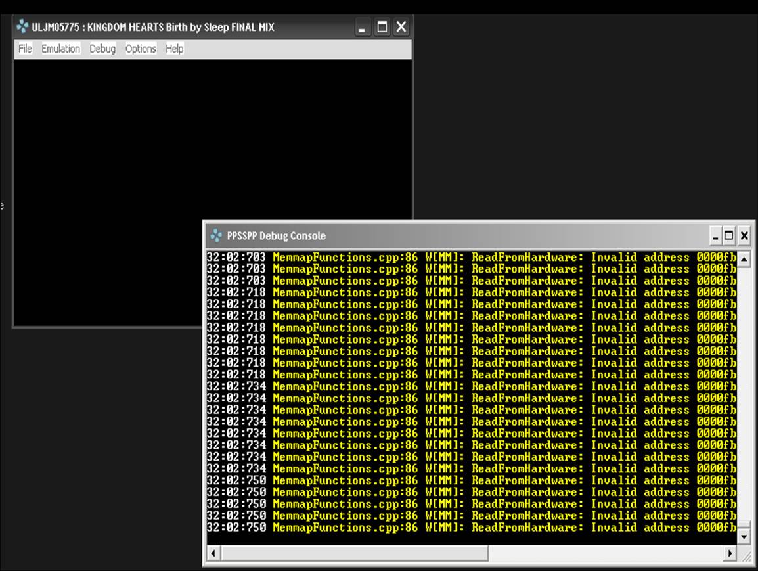Minimize the KINGDOM HEARTS game window
This screenshot has width=758, height=571.
tap(362, 28)
